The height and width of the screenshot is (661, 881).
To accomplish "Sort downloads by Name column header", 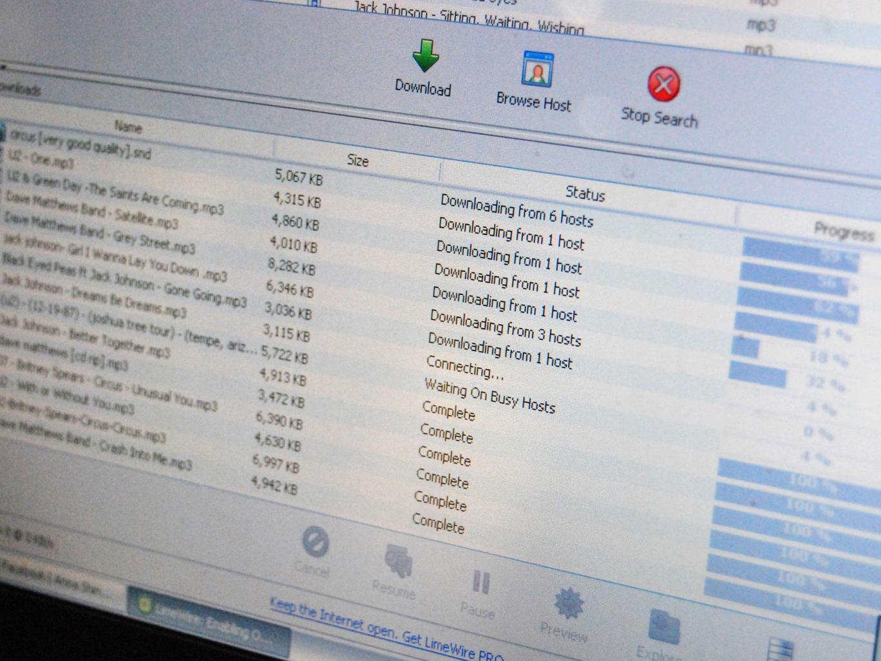I will [128, 127].
